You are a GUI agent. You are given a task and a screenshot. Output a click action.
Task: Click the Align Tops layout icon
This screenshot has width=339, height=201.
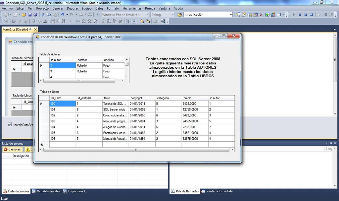point(33,21)
